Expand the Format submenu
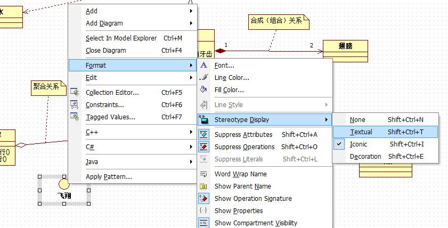Screen dimensions: 448x228 click(133, 65)
